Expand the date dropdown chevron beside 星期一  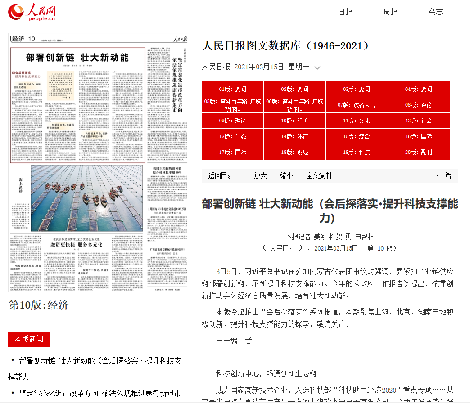click(317, 67)
